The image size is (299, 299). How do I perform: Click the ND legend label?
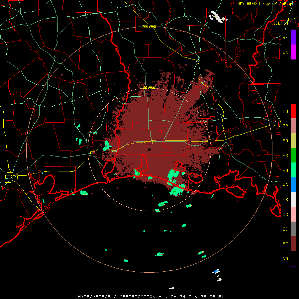pos(285,259)
